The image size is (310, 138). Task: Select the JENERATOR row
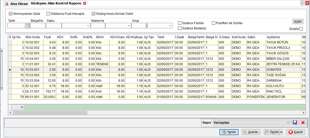click(157, 97)
